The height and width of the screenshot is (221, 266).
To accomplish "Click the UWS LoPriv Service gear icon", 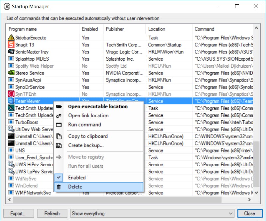I will (11, 171).
